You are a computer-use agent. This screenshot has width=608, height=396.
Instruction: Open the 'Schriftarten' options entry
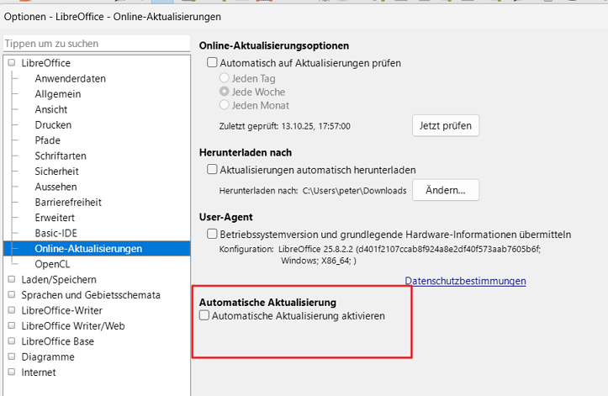point(61,156)
